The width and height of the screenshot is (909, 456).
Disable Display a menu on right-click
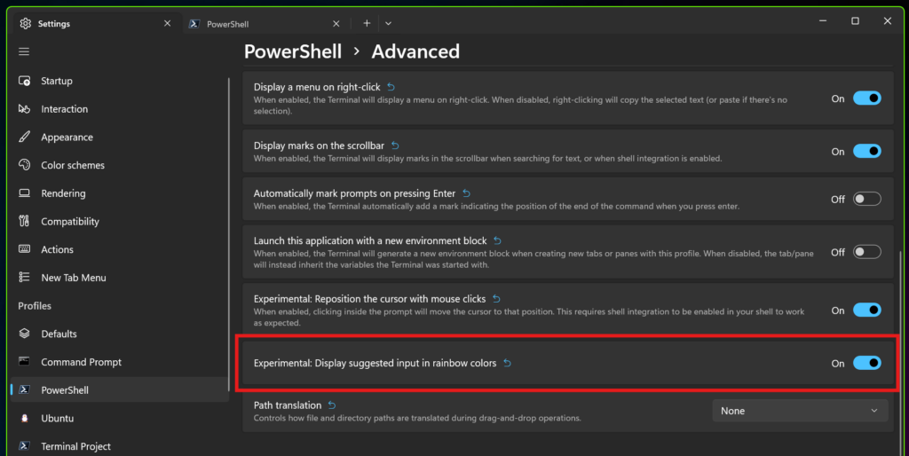[x=866, y=98]
